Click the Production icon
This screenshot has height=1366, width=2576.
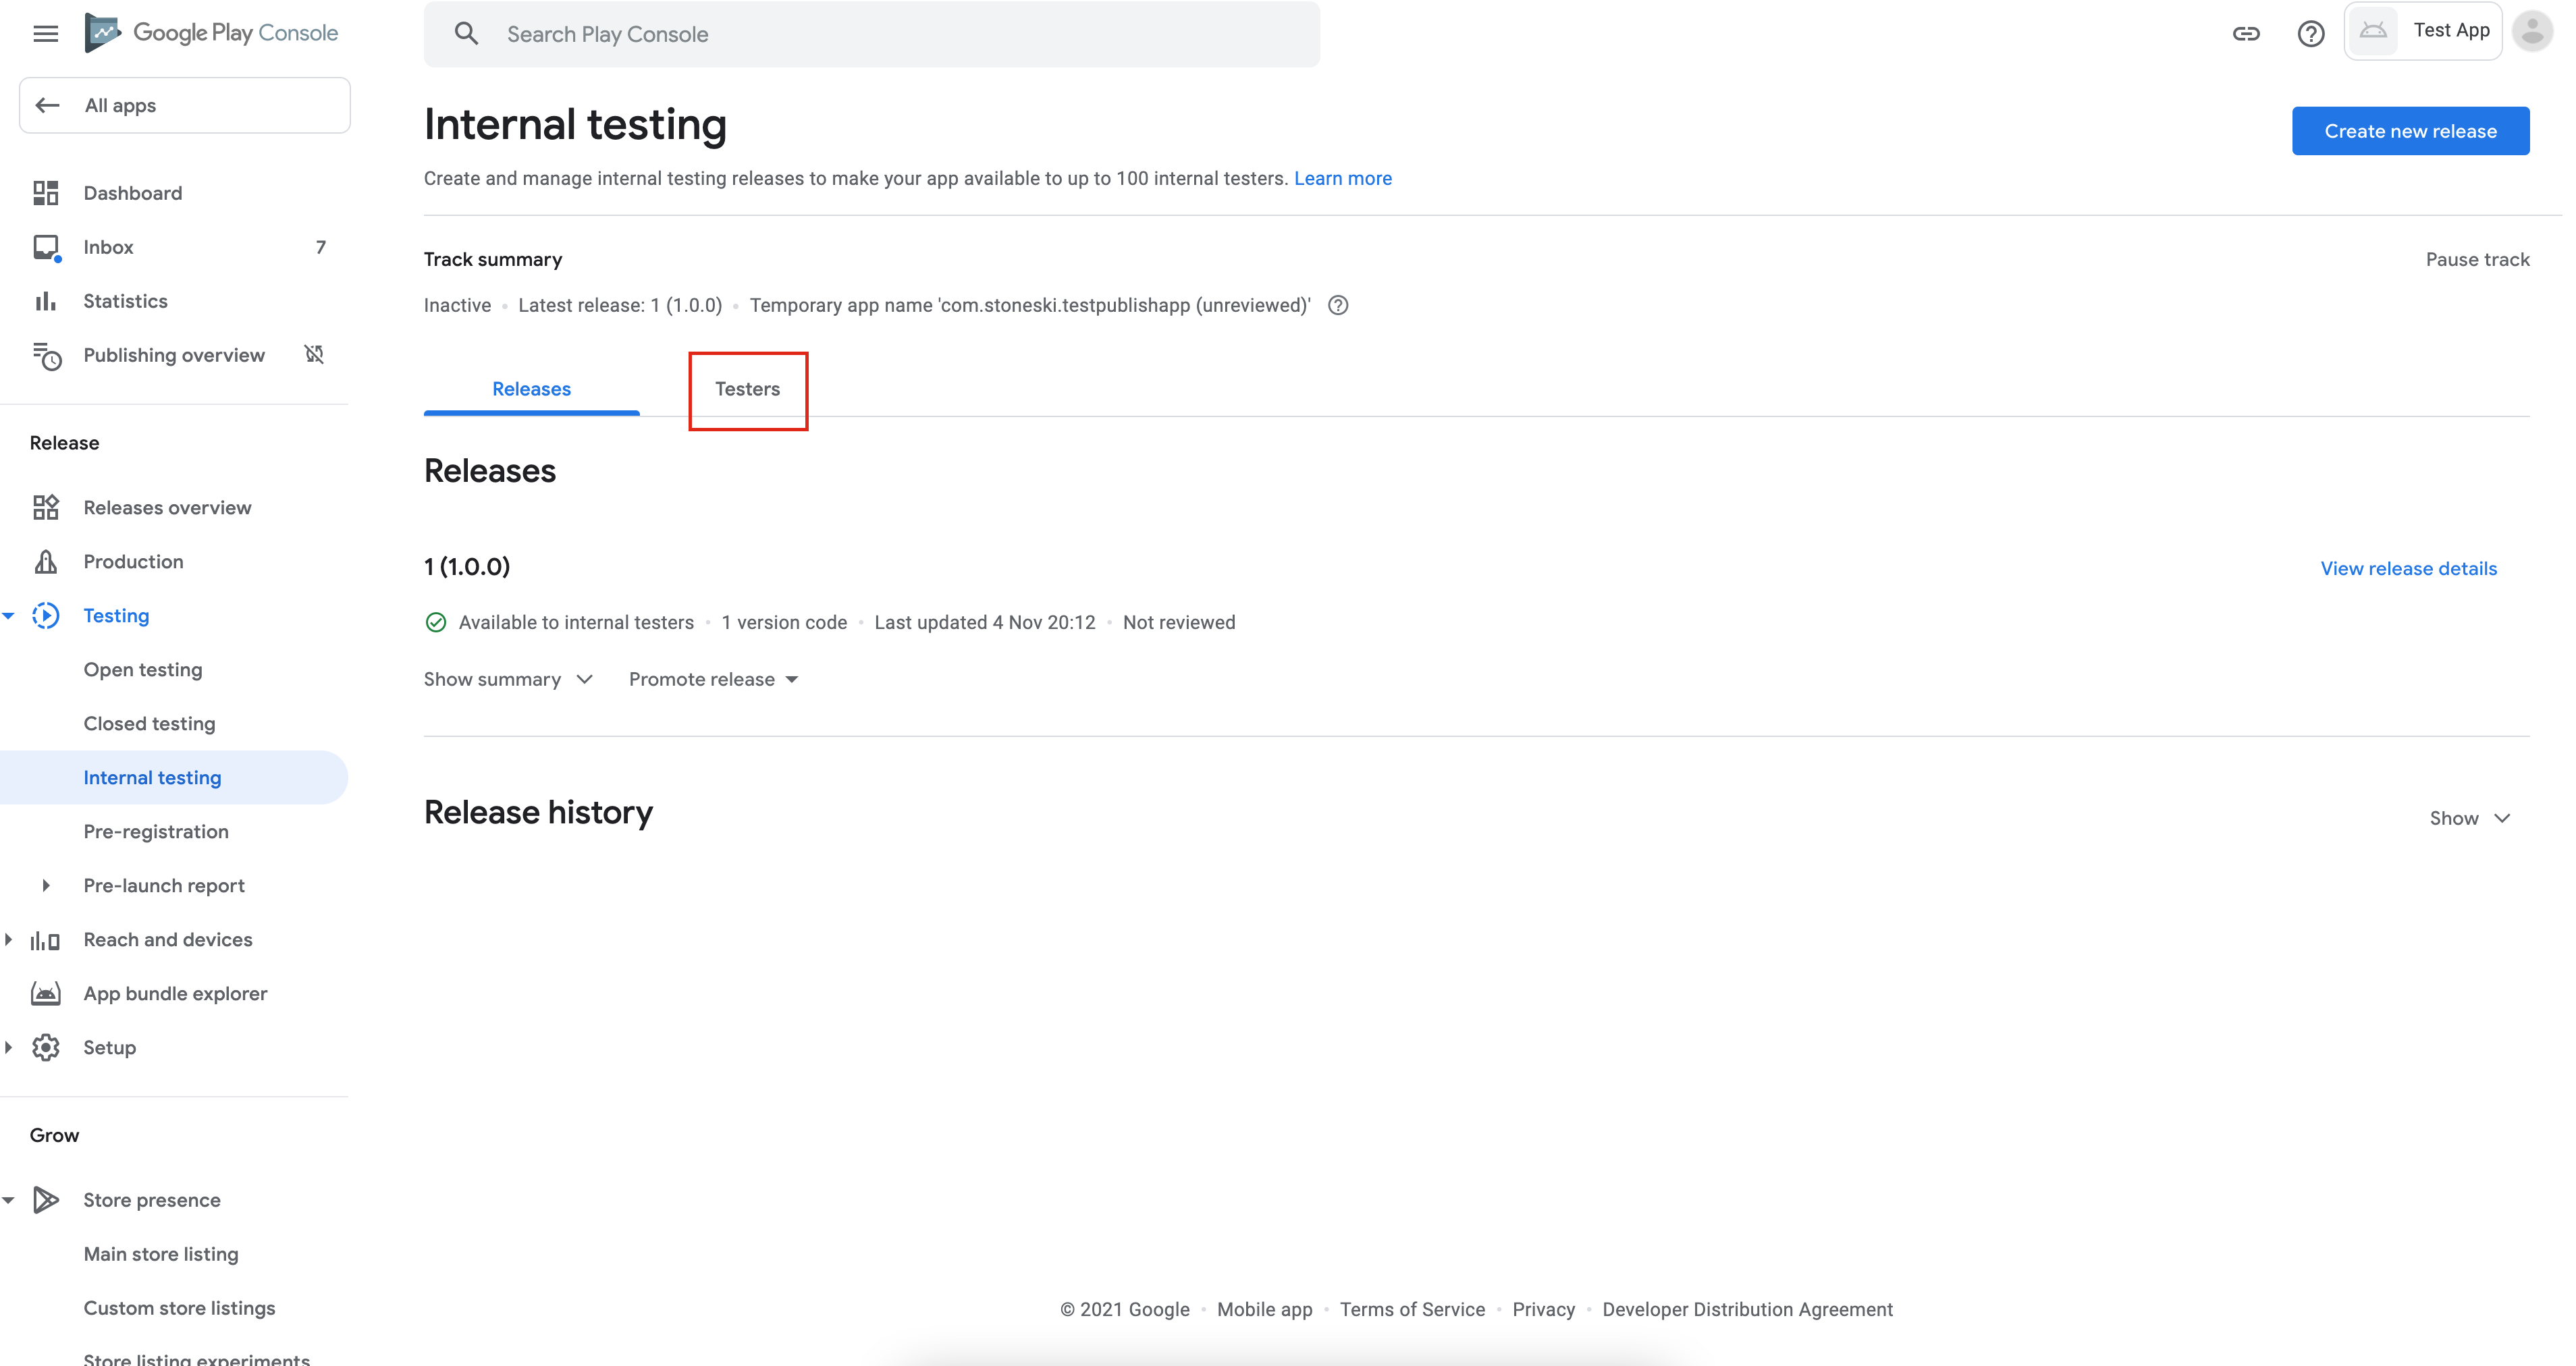(46, 561)
